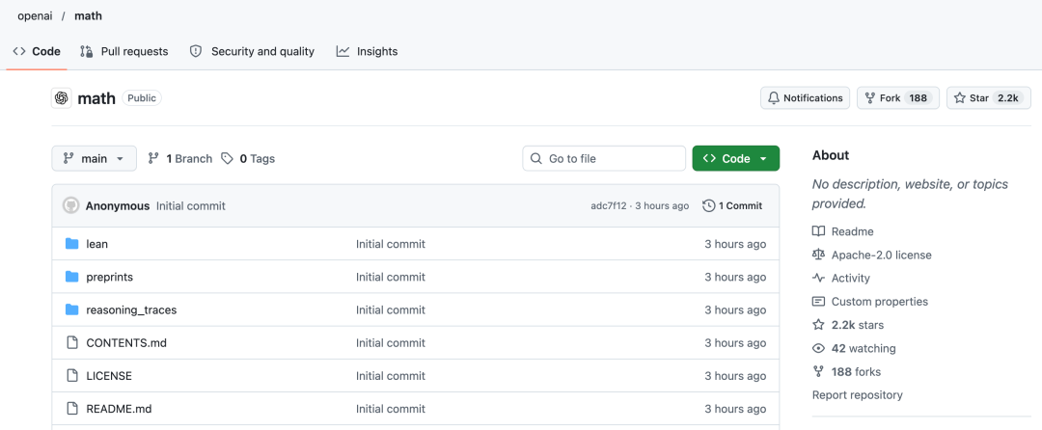
Task: Expand the green Code dropdown button
Action: tap(735, 158)
